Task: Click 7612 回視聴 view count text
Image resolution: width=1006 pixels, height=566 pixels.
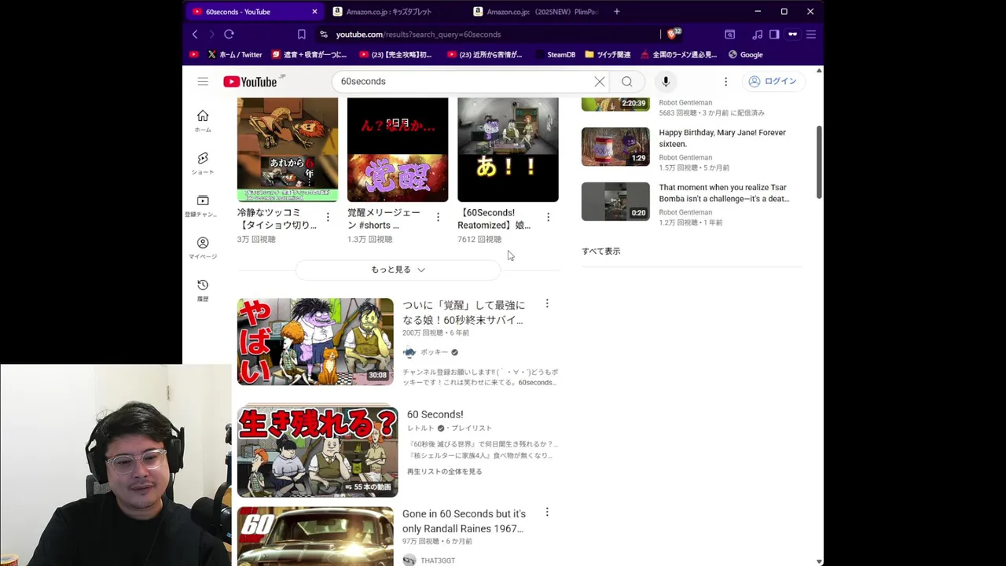Action: pyautogui.click(x=479, y=240)
